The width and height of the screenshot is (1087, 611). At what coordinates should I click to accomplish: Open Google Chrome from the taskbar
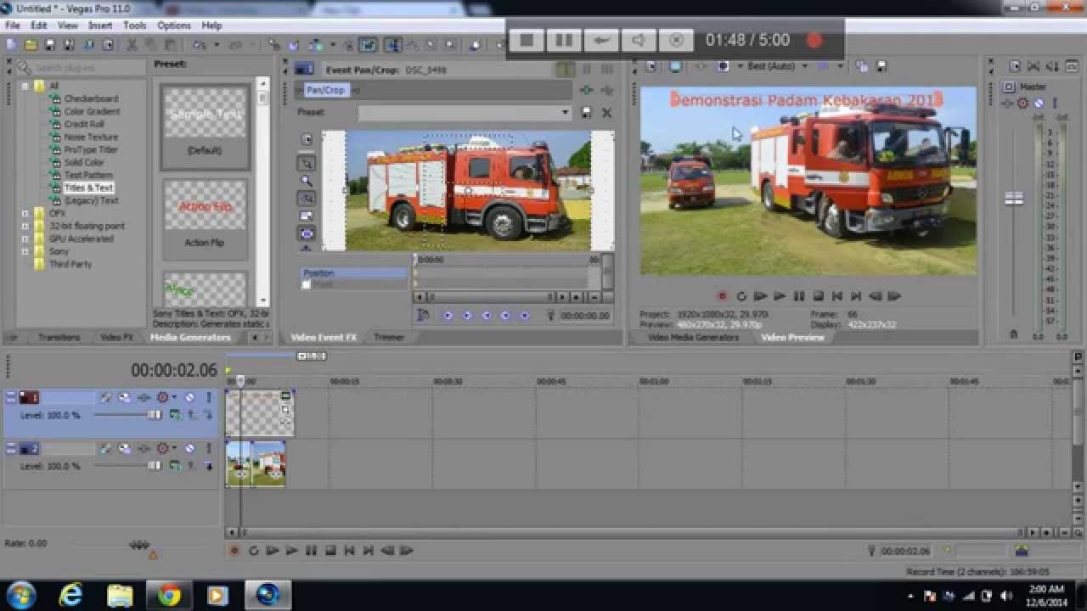(169, 596)
